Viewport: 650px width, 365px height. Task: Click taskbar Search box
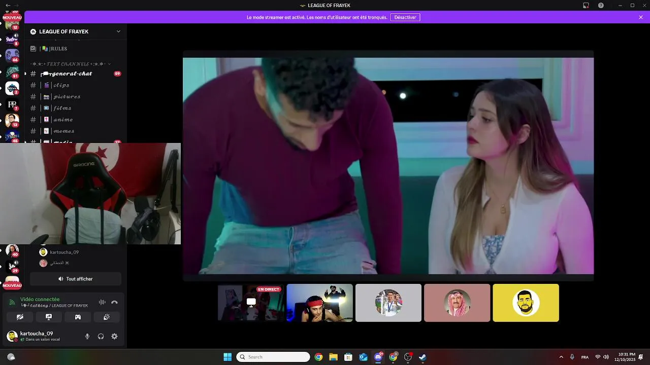273,357
